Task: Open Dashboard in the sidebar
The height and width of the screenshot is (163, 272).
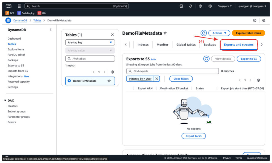Action: click(14, 39)
